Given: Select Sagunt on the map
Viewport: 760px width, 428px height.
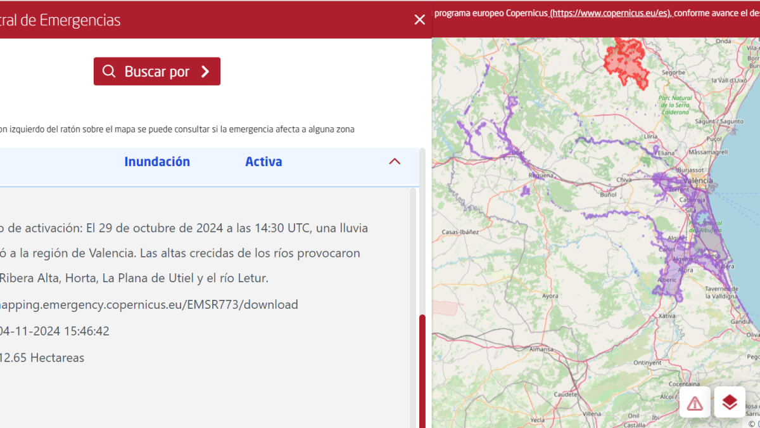Looking at the screenshot, I should (709, 122).
